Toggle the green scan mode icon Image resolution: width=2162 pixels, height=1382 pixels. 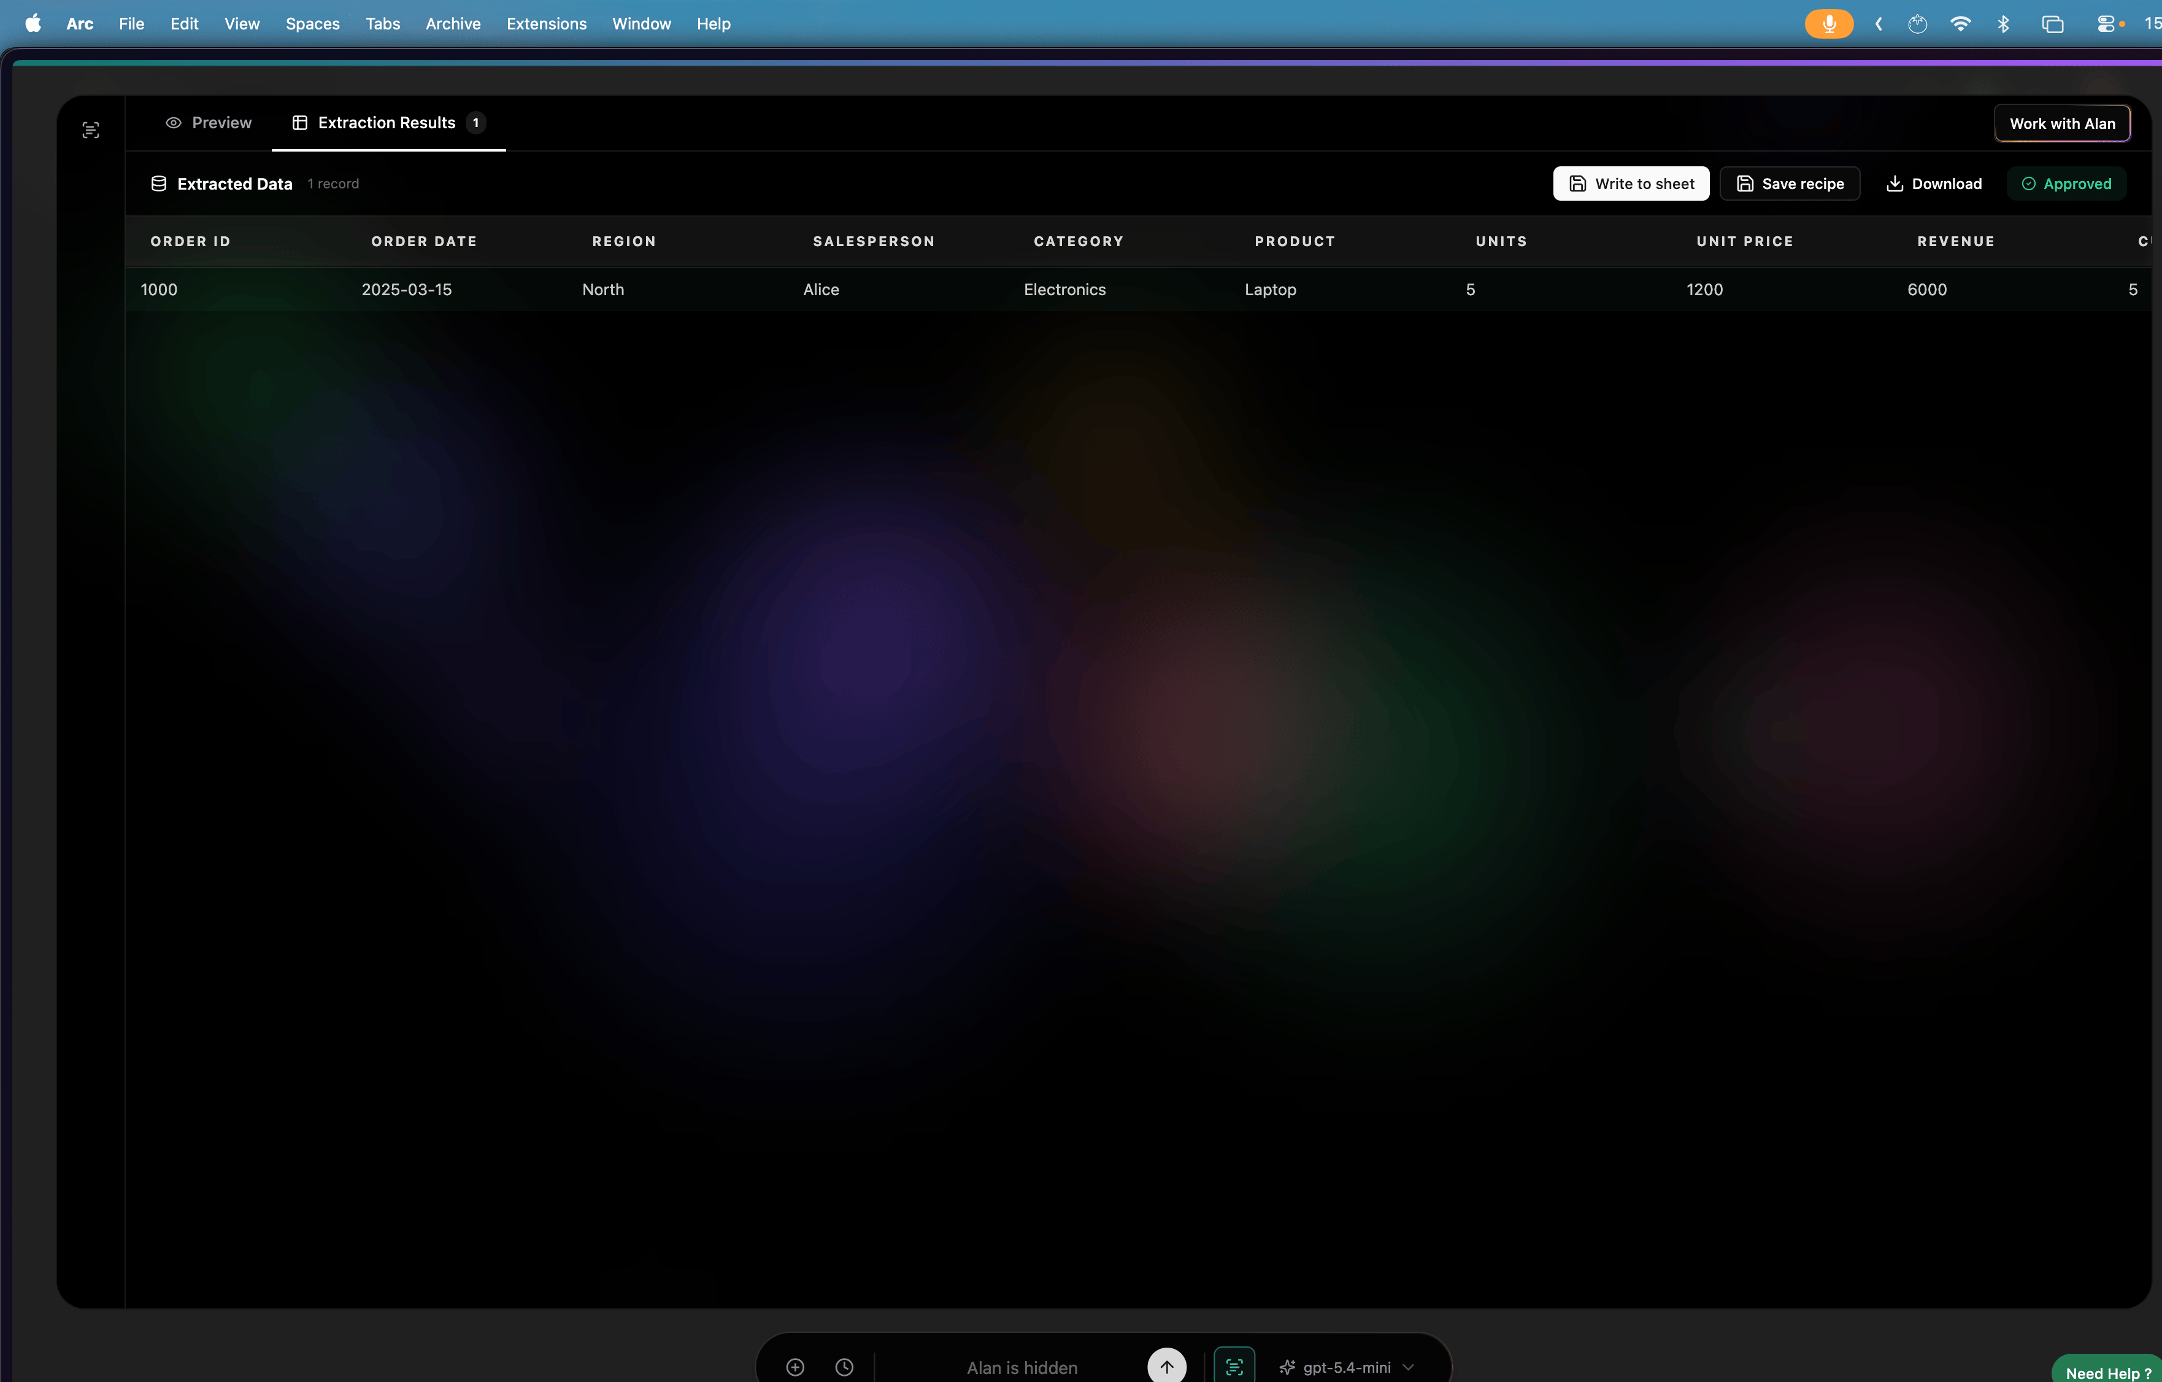(1234, 1366)
